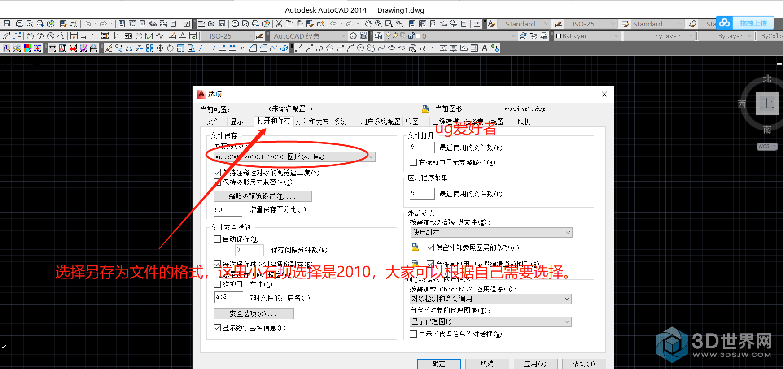This screenshot has height=369, width=783.
Task: Select the Radius dimension tool
Action: pyautogui.click(x=30, y=36)
